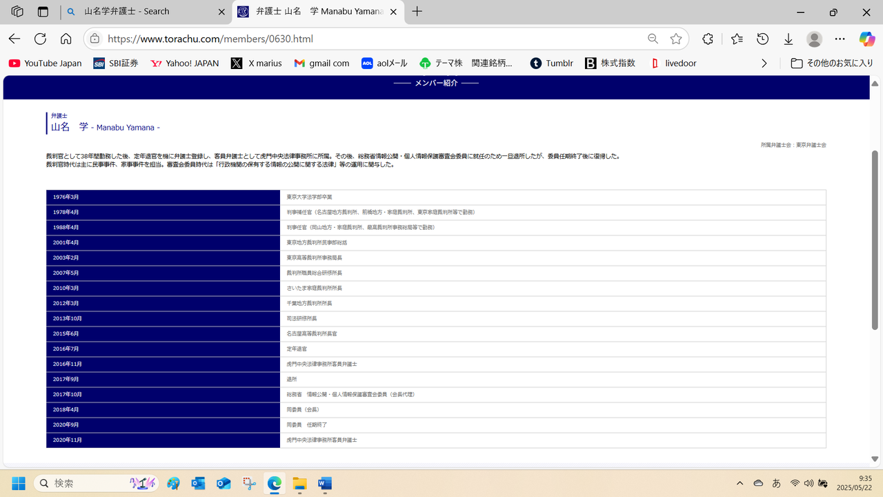The image size is (883, 497).
Task: Open gmail com bookmark
Action: click(x=321, y=63)
